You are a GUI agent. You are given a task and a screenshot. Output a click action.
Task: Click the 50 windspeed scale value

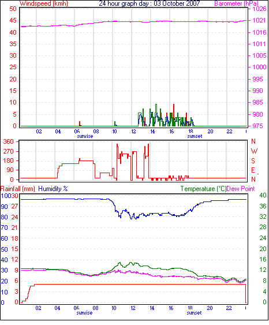point(13,9)
